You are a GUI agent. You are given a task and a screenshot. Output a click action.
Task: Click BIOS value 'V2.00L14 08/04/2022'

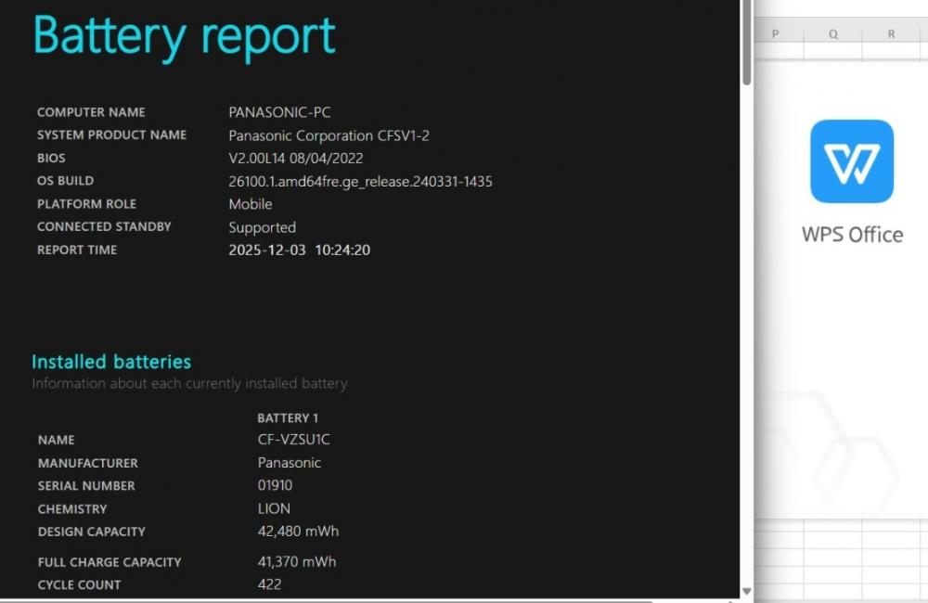295,159
